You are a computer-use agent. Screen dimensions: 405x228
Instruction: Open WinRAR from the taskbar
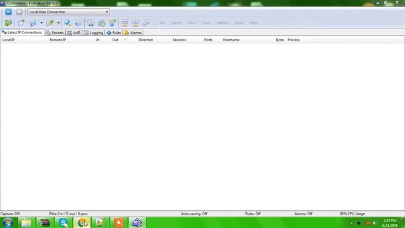click(45, 222)
